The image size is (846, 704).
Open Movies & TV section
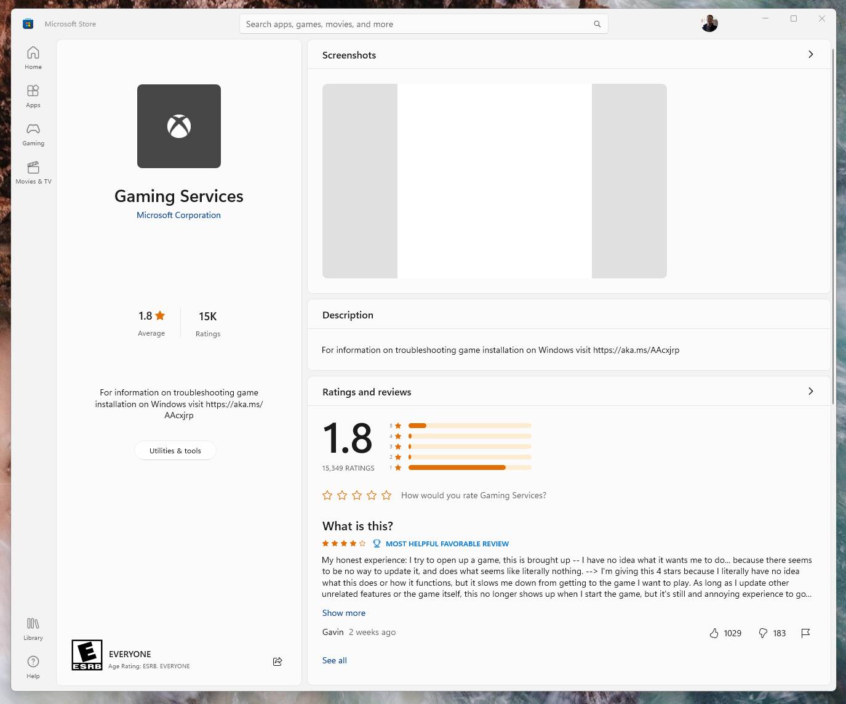click(33, 172)
